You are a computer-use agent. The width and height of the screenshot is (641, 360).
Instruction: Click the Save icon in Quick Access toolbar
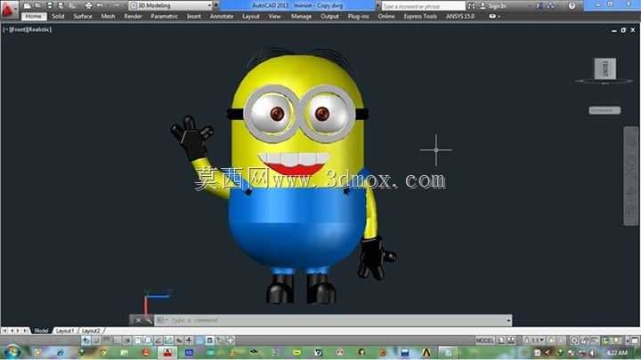click(x=50, y=5)
